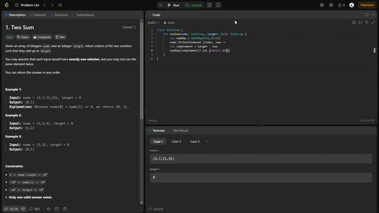Open the user avatar menu
The image size is (379, 213).
[x=352, y=5]
